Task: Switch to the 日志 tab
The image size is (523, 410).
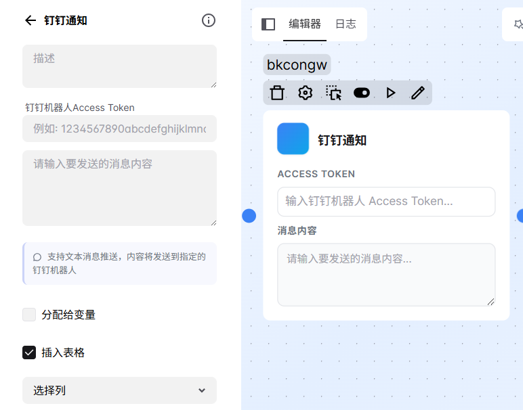Action: tap(346, 24)
